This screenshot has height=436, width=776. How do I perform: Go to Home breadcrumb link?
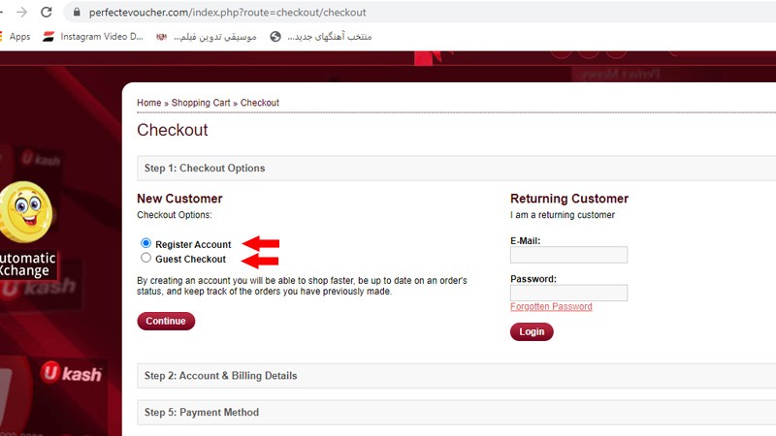tap(148, 103)
